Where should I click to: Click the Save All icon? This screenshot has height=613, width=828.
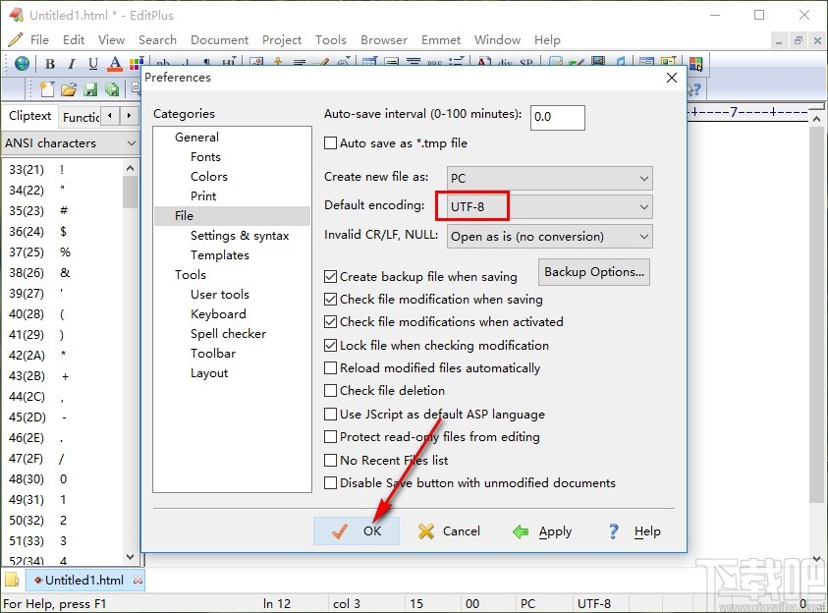click(x=112, y=89)
